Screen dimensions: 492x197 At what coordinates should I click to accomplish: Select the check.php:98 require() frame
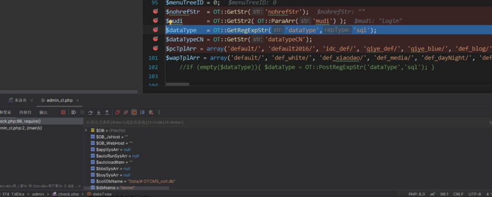[41, 121]
